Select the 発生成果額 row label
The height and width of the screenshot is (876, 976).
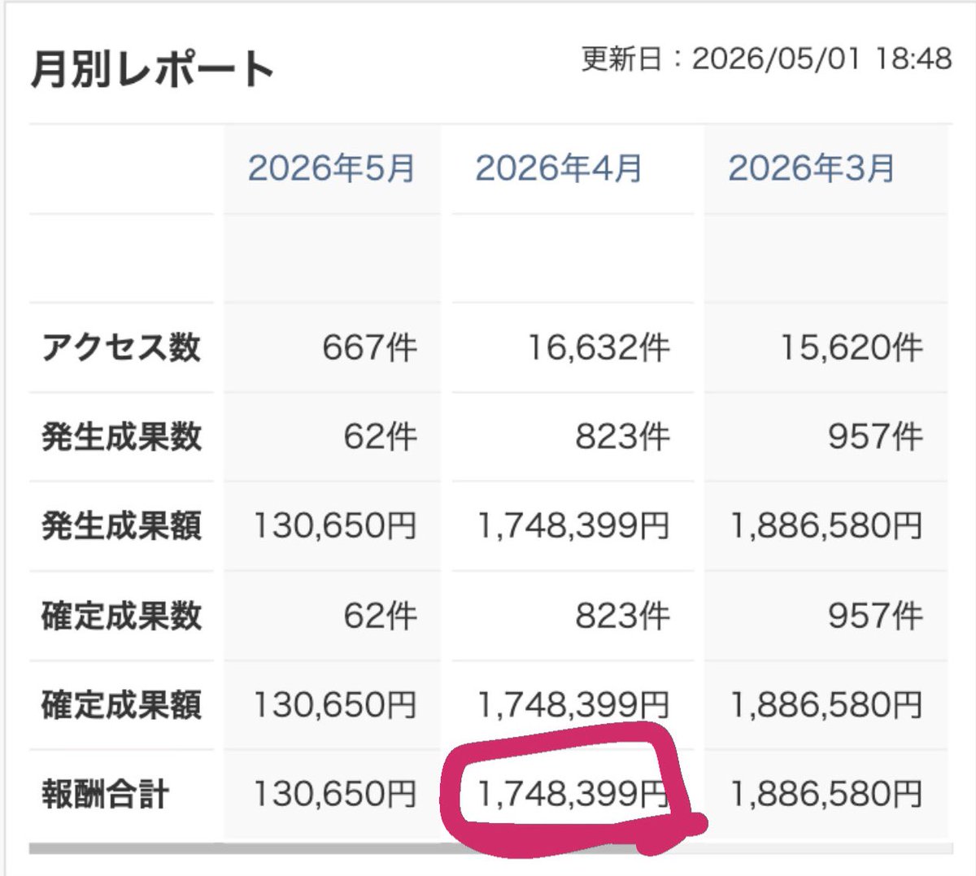121,526
